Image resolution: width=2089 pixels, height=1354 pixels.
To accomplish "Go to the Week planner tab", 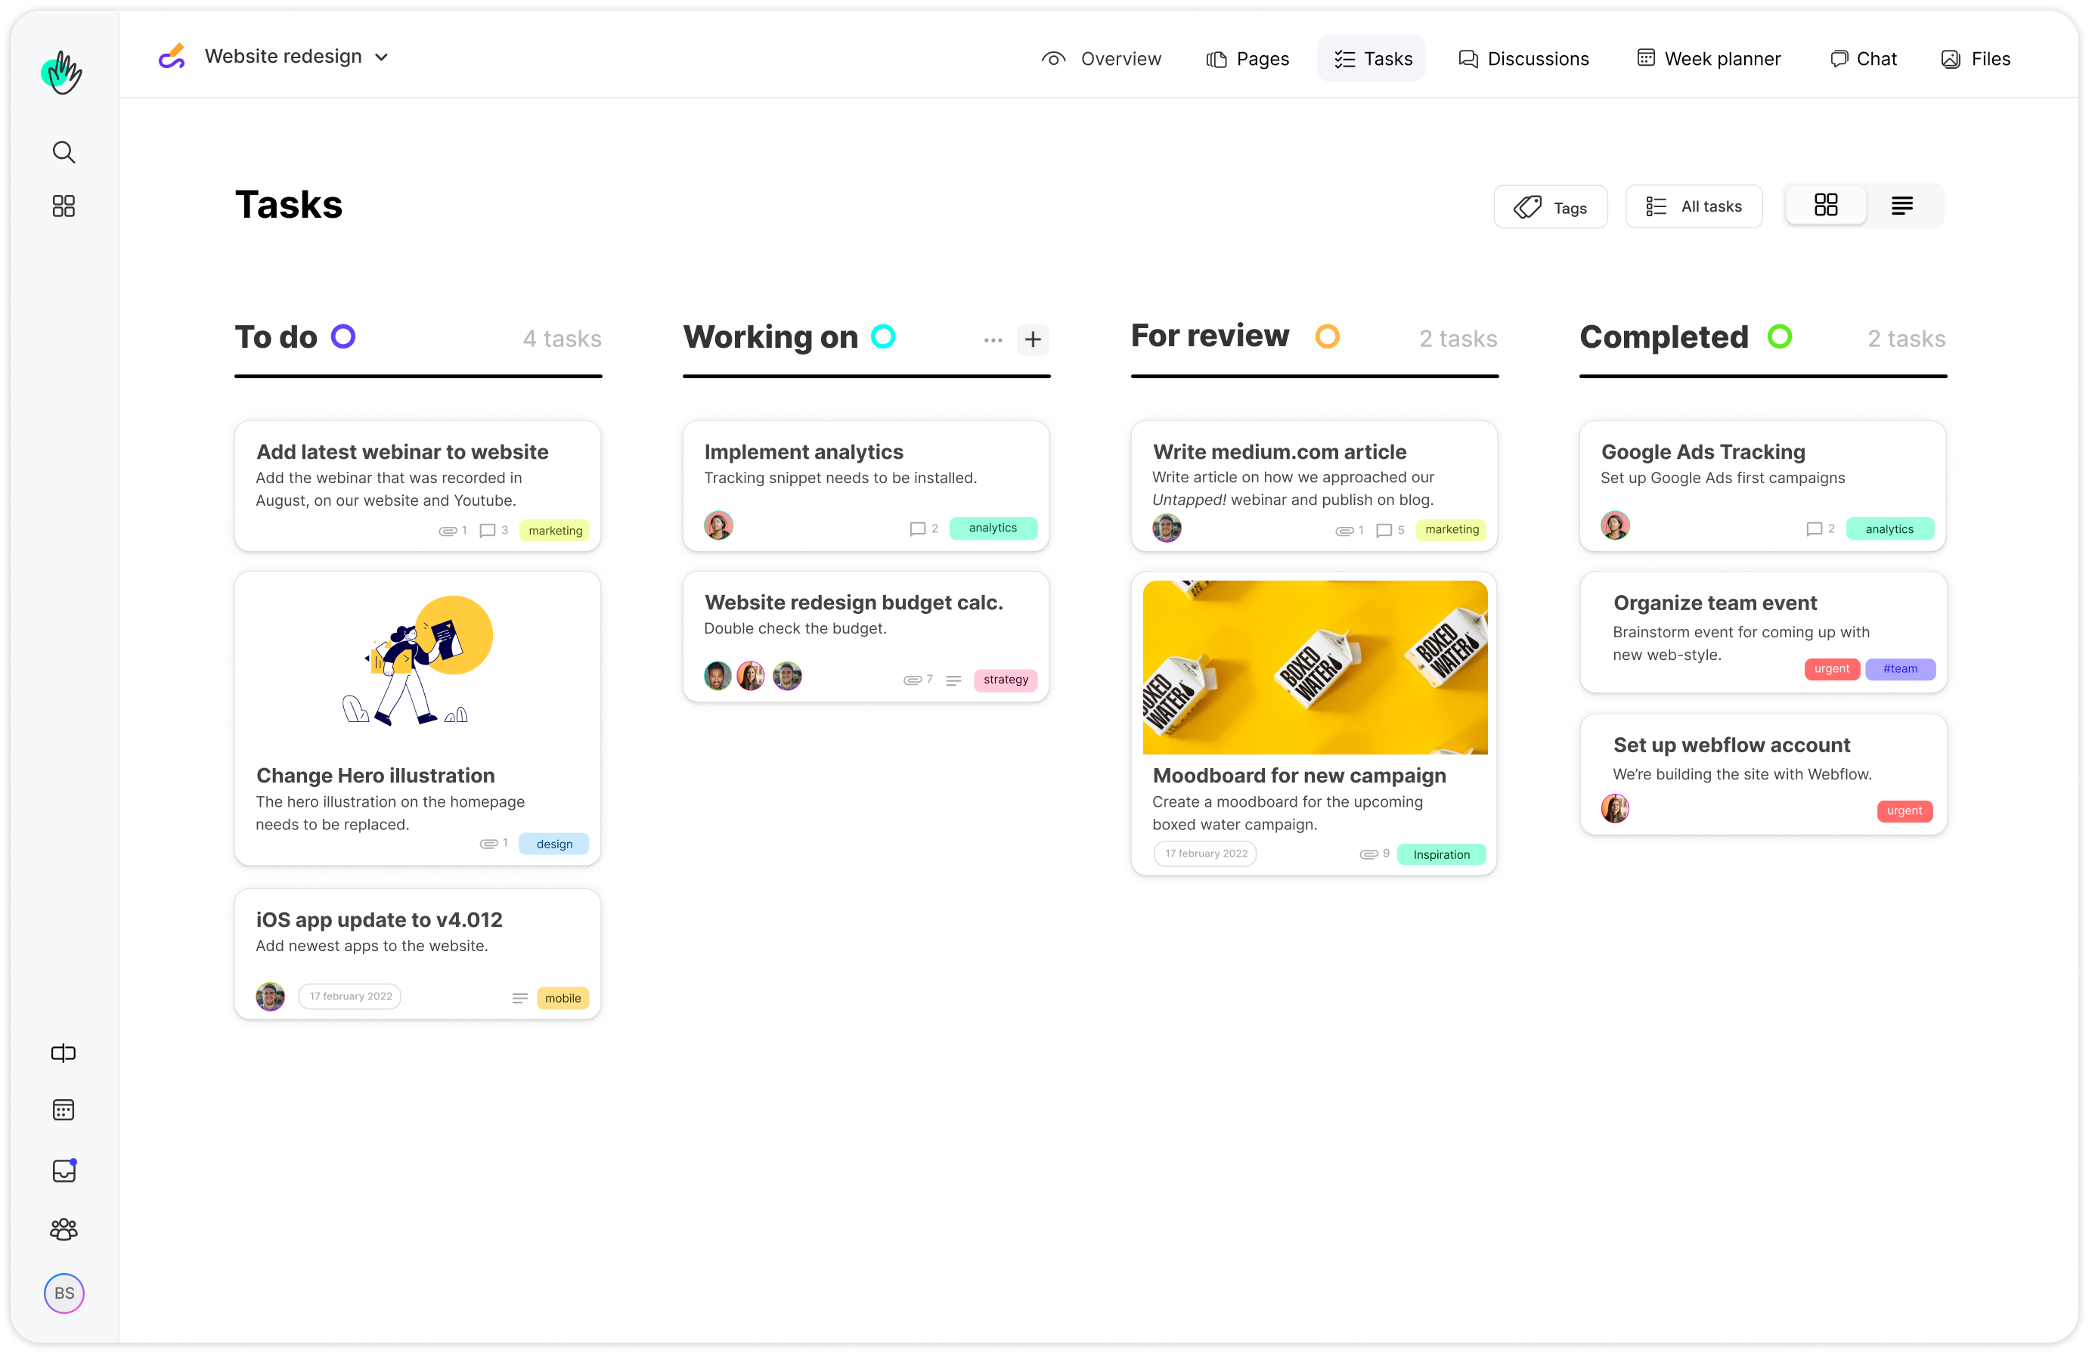I will 1708,59.
